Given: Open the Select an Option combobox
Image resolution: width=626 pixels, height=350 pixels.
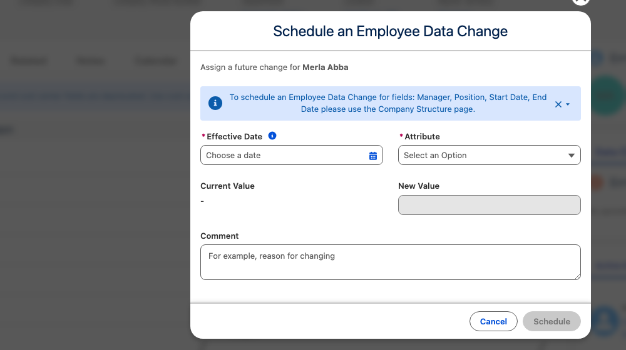Looking at the screenshot, I should point(489,155).
